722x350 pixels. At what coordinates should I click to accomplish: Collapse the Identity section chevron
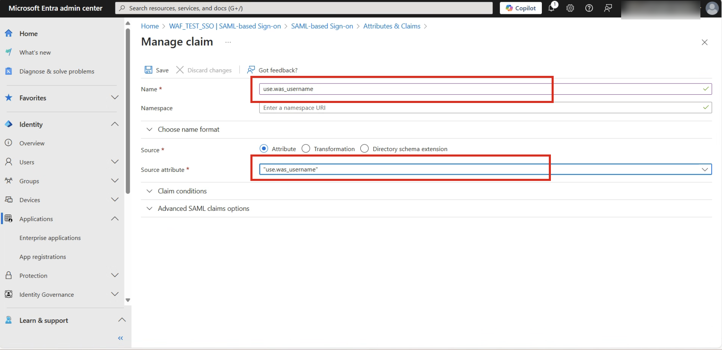click(x=115, y=124)
